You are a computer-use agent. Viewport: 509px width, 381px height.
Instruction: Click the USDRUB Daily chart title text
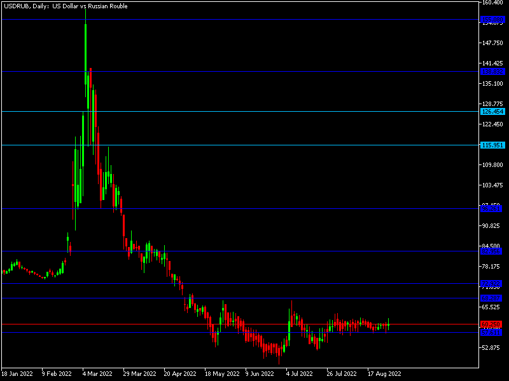[x=66, y=6]
